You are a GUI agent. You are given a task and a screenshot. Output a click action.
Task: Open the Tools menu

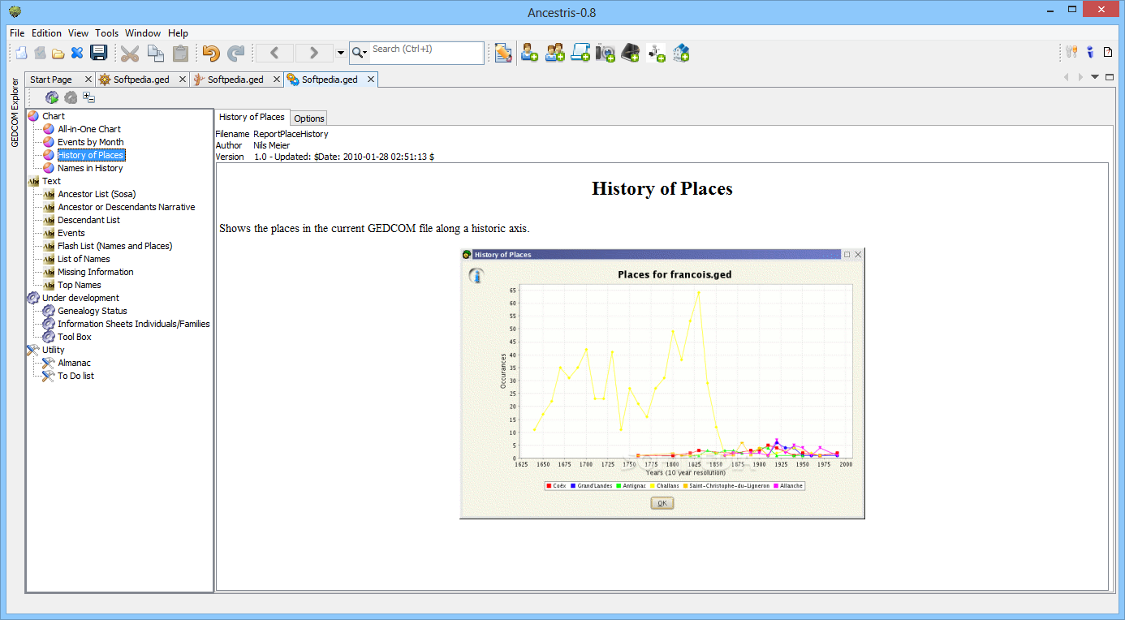tap(107, 33)
